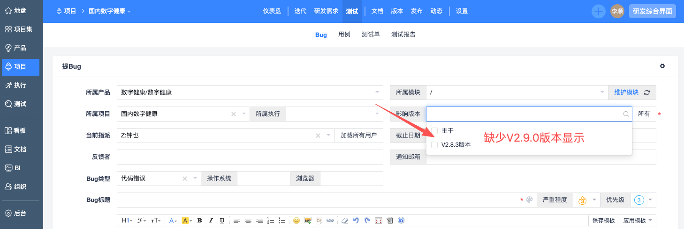The height and width of the screenshot is (229, 684).
Task: Open the 研发需求 tab
Action: pos(326,11)
